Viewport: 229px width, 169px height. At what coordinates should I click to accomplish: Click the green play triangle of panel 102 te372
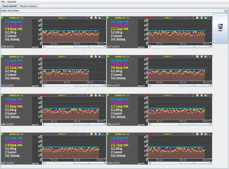(x=2, y=134)
